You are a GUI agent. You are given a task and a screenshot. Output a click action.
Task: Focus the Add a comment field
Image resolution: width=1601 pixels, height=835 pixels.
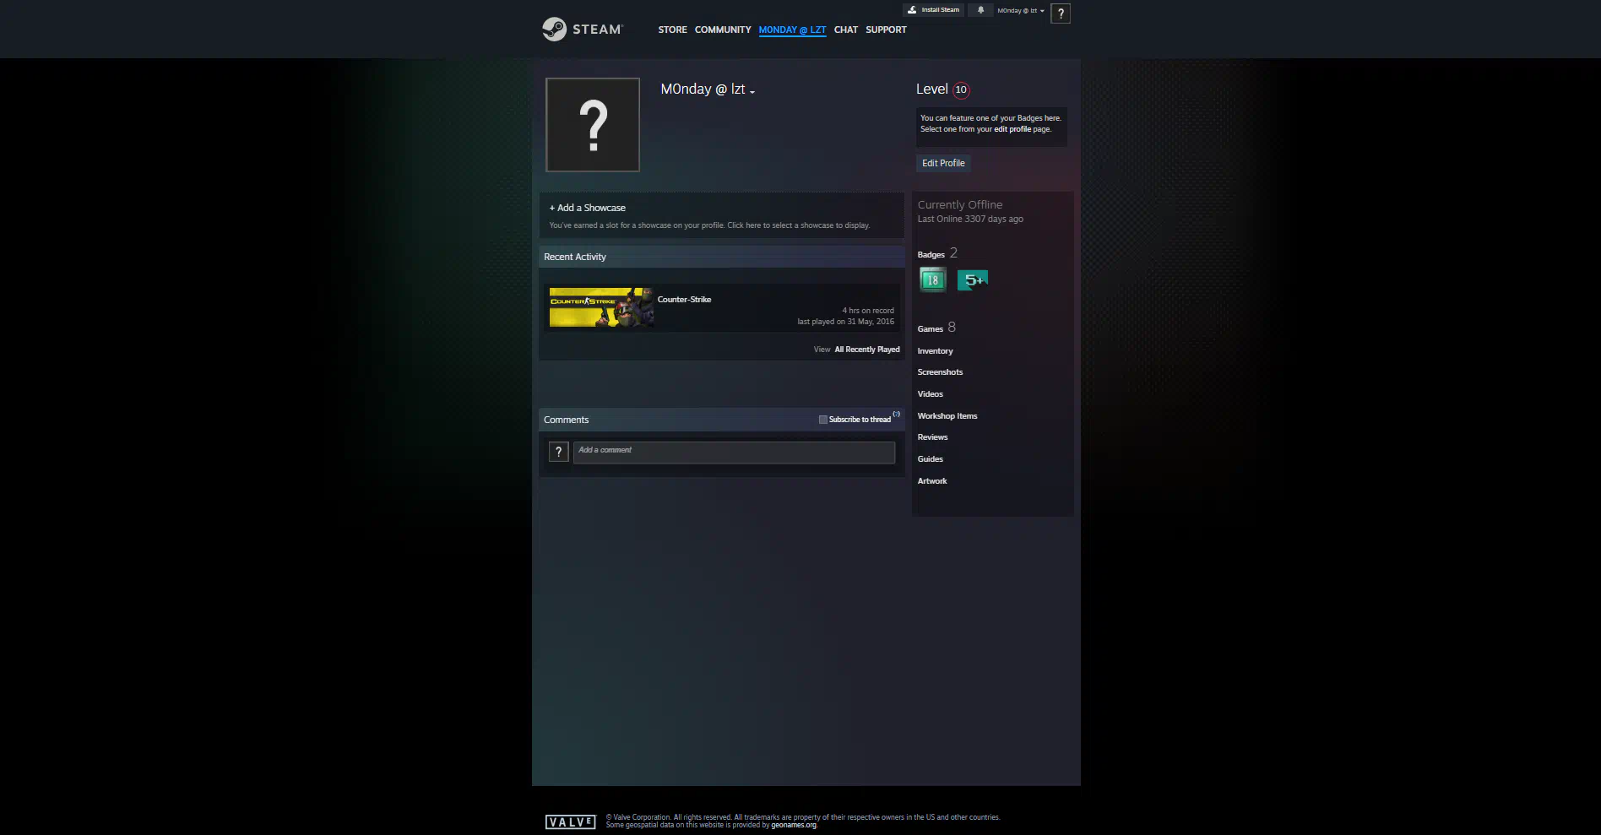[x=734, y=453]
